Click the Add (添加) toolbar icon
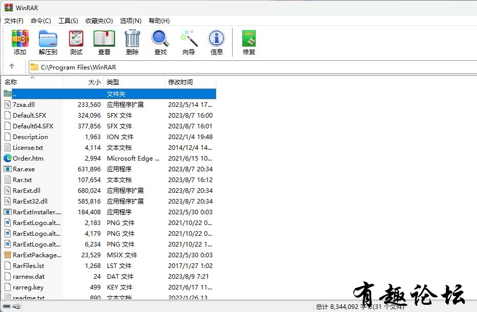Viewport: 477px width, 312px height. 20,39
